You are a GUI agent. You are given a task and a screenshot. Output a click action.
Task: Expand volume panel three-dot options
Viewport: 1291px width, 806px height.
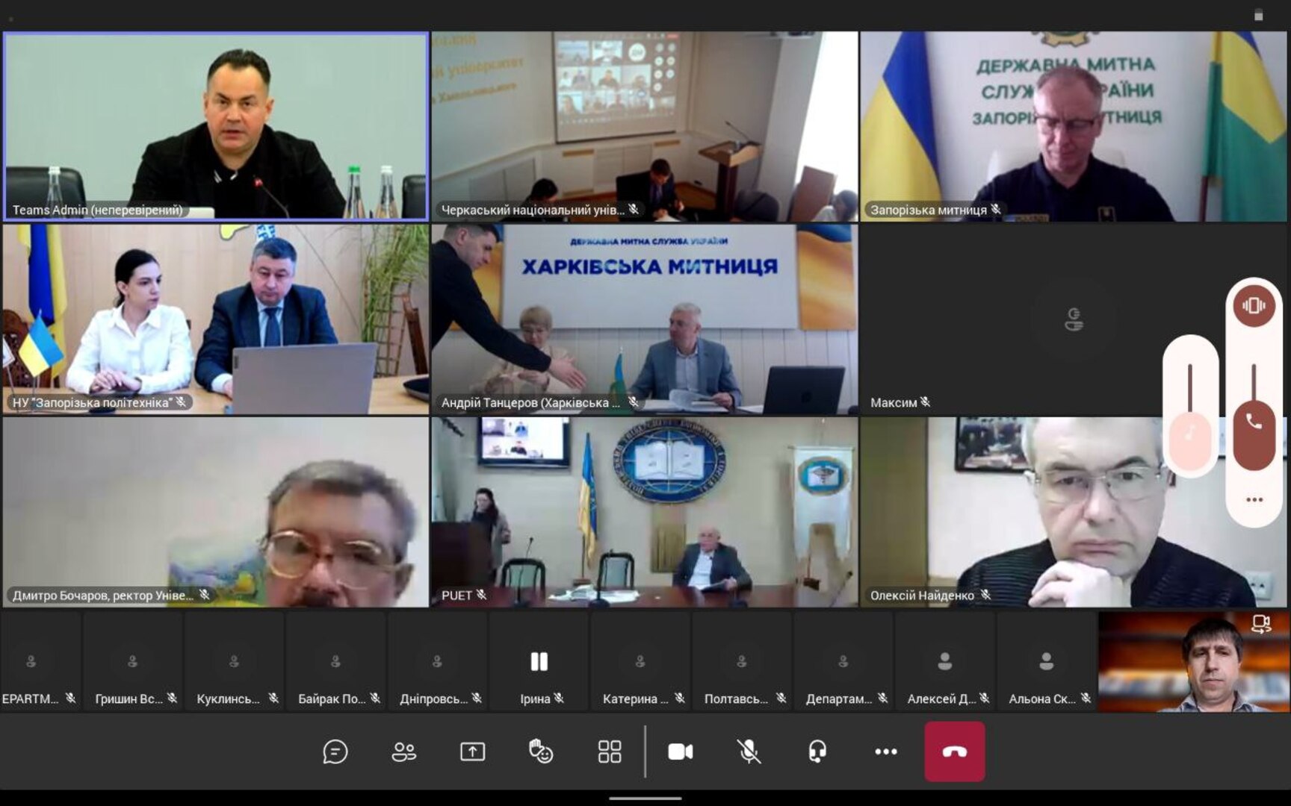tap(1254, 499)
